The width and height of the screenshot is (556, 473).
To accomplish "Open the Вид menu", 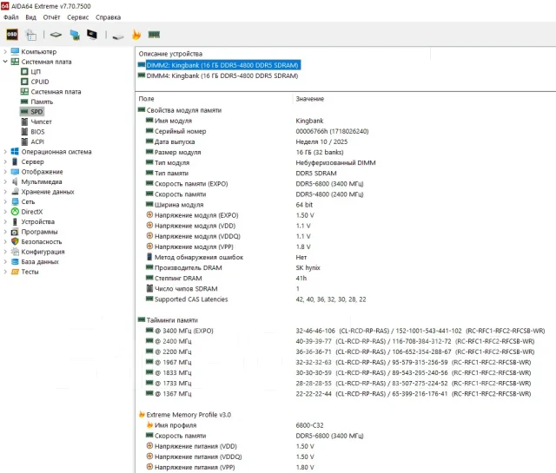I will 31,17.
